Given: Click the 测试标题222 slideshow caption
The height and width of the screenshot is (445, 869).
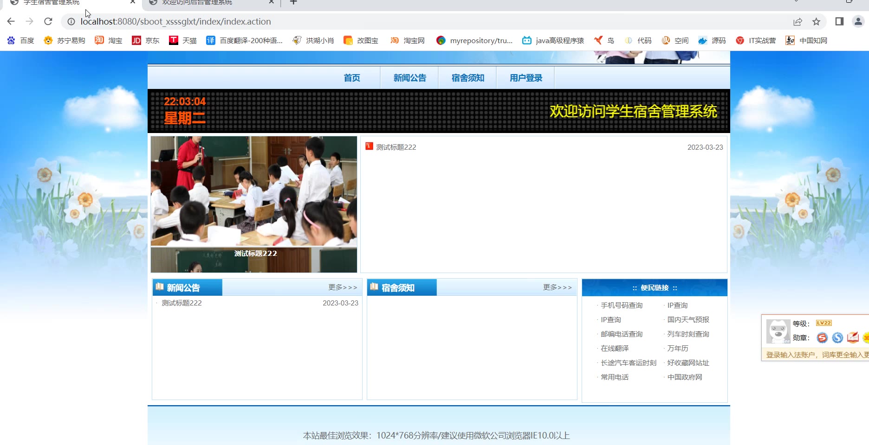Looking at the screenshot, I should tap(256, 254).
